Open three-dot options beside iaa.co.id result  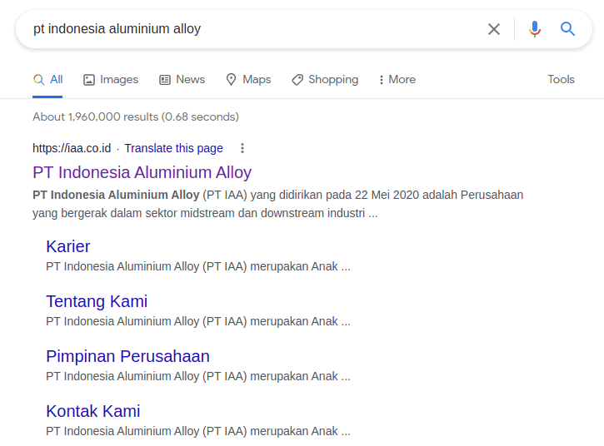(242, 148)
